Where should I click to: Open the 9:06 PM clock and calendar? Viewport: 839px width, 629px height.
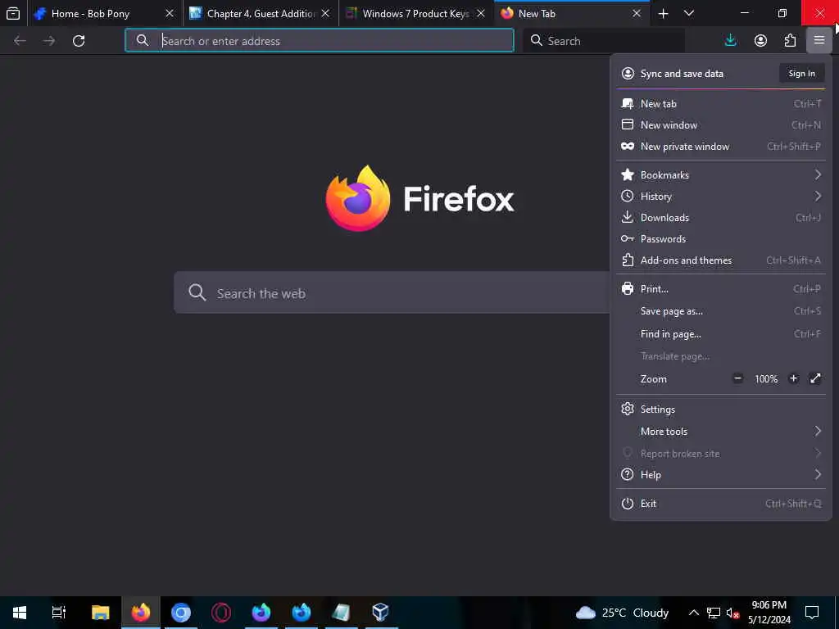769,613
